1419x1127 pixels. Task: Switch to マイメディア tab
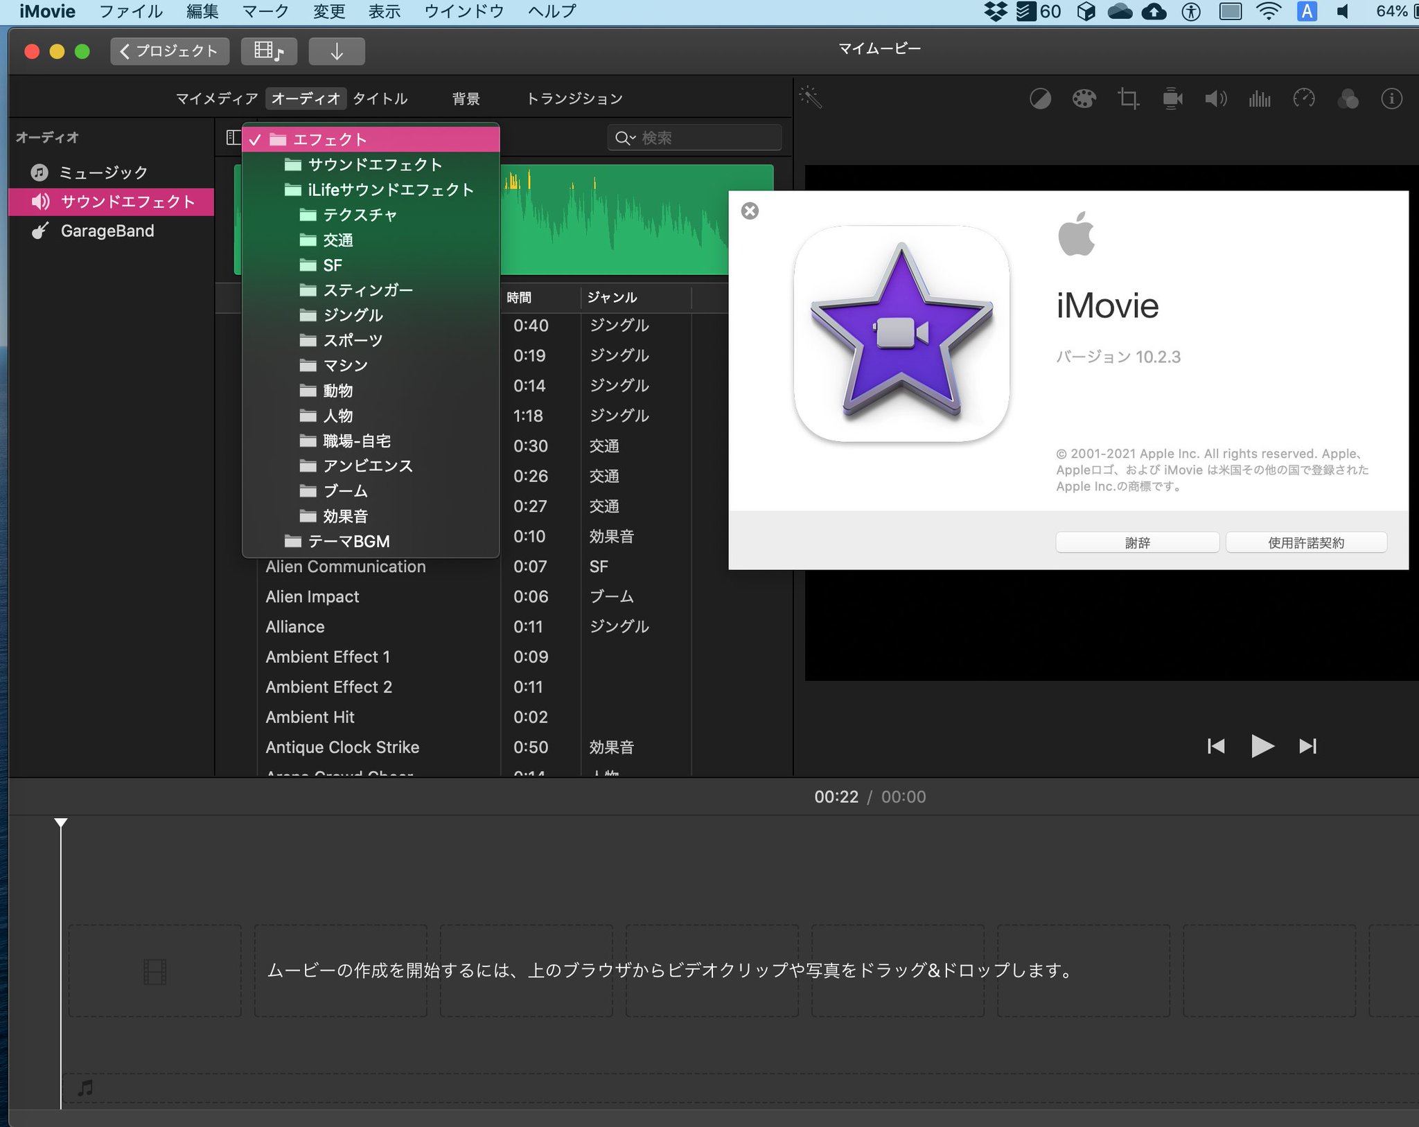click(216, 98)
